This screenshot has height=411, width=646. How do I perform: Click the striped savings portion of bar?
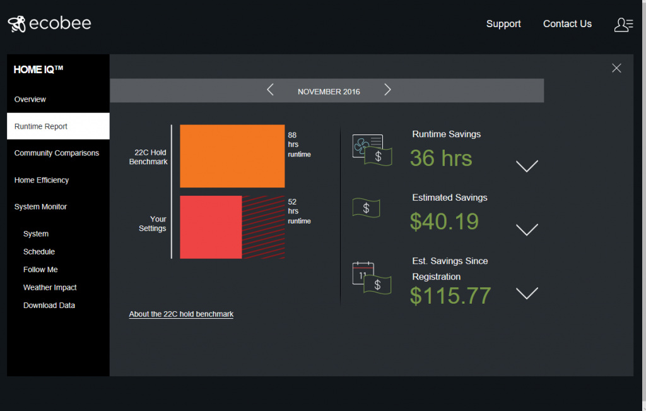(263, 227)
